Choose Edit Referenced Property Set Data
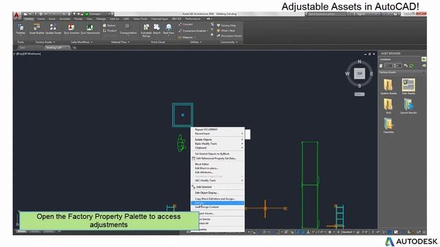 click(217, 158)
